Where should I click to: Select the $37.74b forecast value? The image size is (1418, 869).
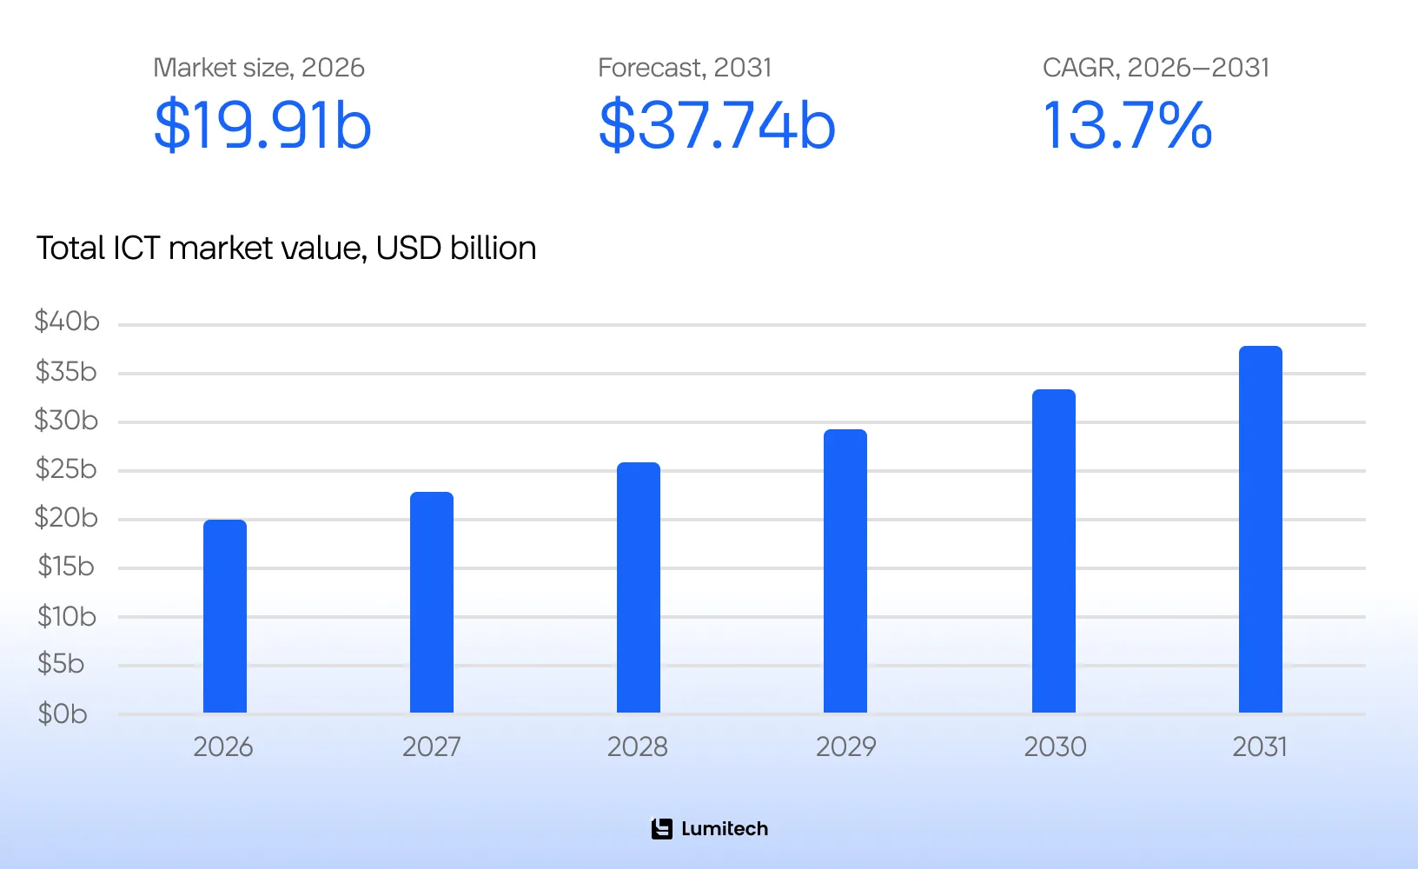pos(717,125)
